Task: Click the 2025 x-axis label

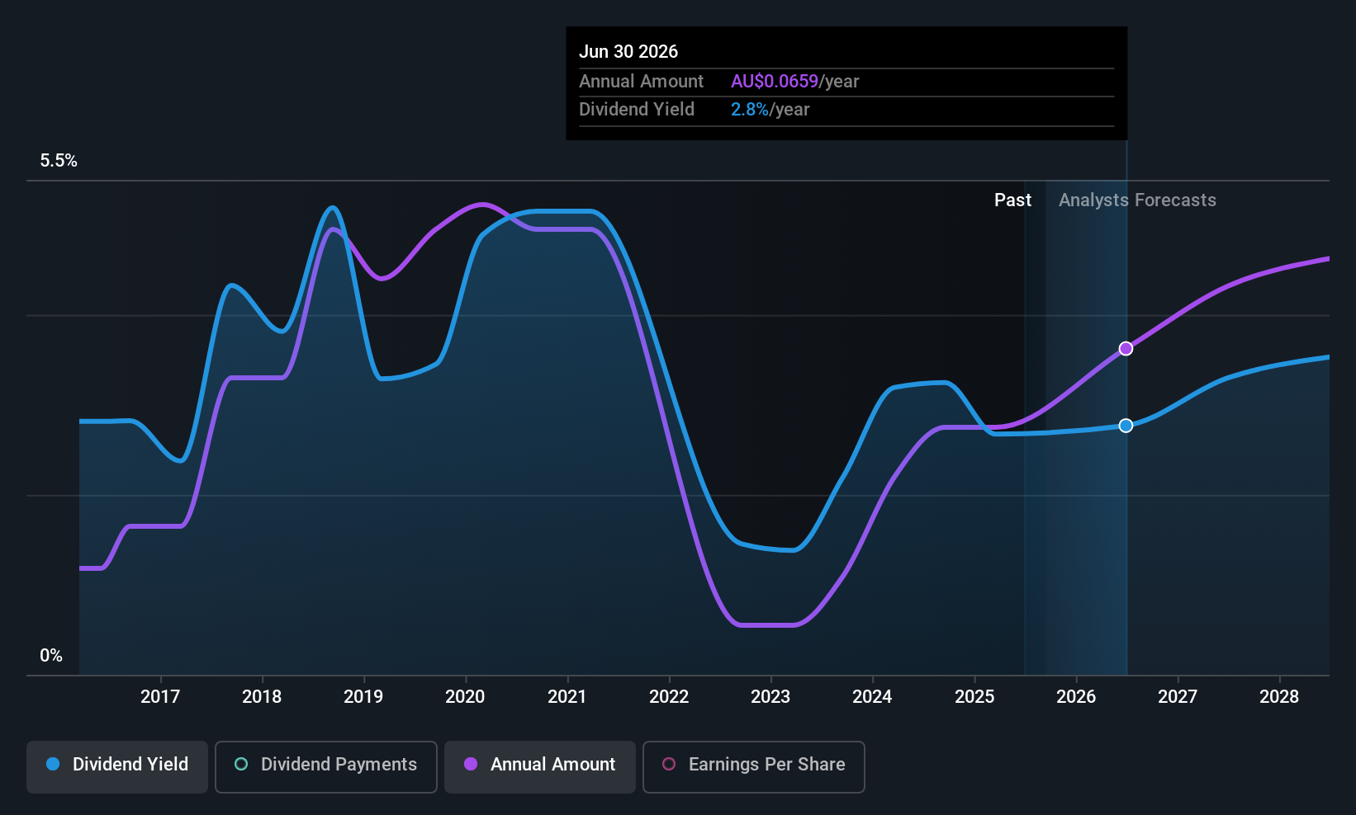Action: coord(974,697)
